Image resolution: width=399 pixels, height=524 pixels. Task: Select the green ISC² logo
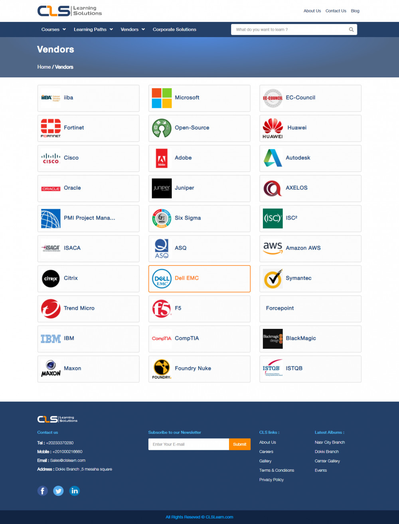pyautogui.click(x=273, y=218)
